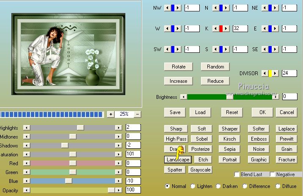Click the Red slider right arrow
This screenshot has width=303, height=196.
(118, 163)
